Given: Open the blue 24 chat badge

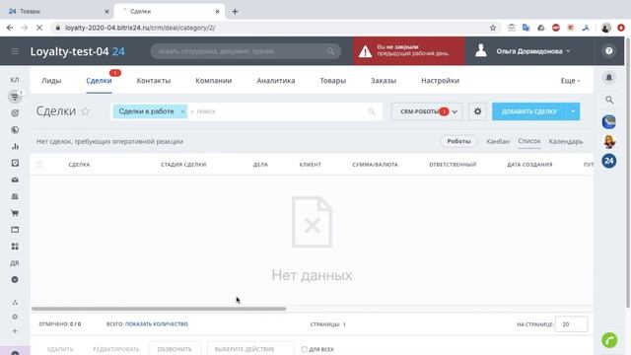Looking at the screenshot, I should click(x=609, y=161).
